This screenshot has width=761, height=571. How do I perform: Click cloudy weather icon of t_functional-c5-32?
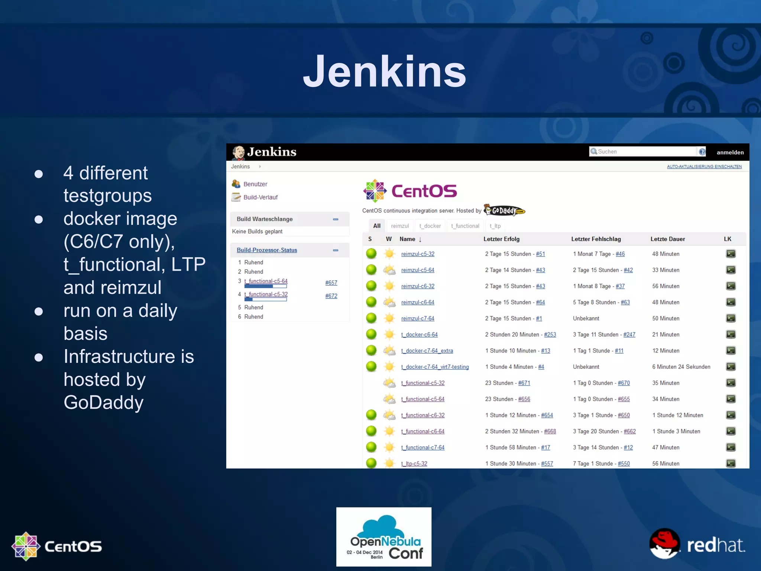(389, 383)
